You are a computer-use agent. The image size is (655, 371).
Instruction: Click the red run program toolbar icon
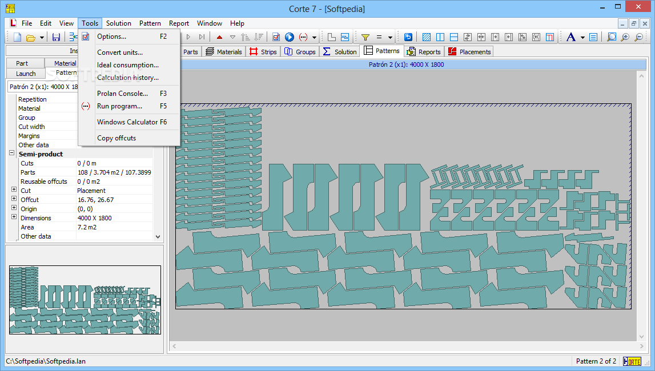coord(303,37)
